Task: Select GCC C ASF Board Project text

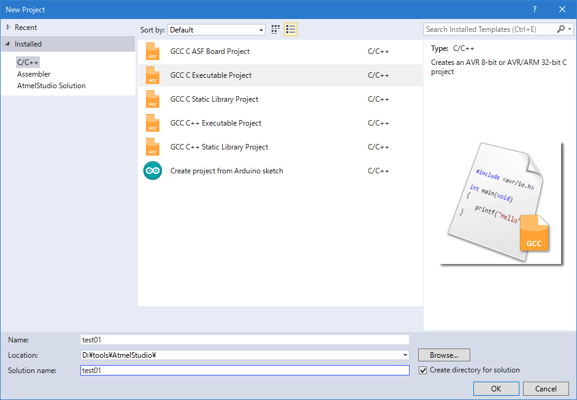Action: tap(210, 51)
